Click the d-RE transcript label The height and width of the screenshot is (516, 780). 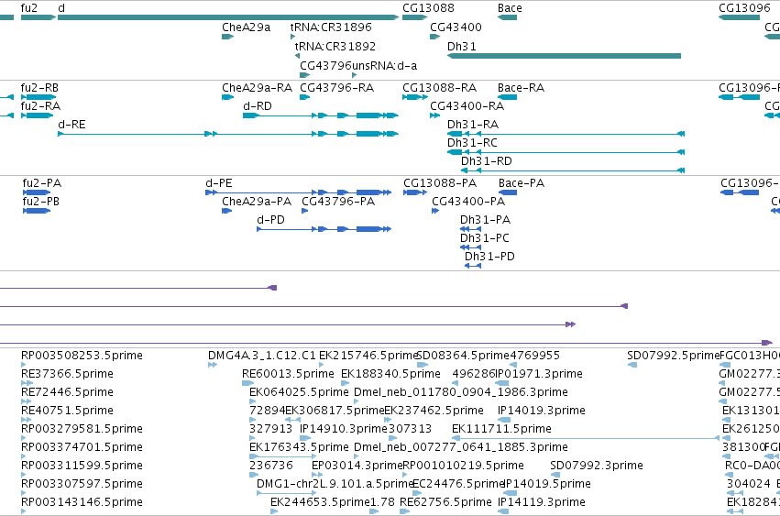[x=71, y=125]
